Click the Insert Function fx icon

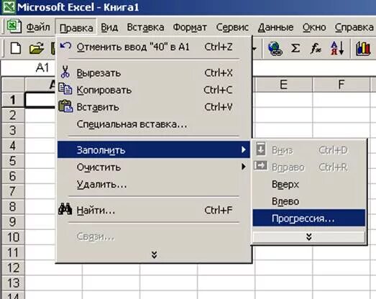pyautogui.click(x=316, y=48)
